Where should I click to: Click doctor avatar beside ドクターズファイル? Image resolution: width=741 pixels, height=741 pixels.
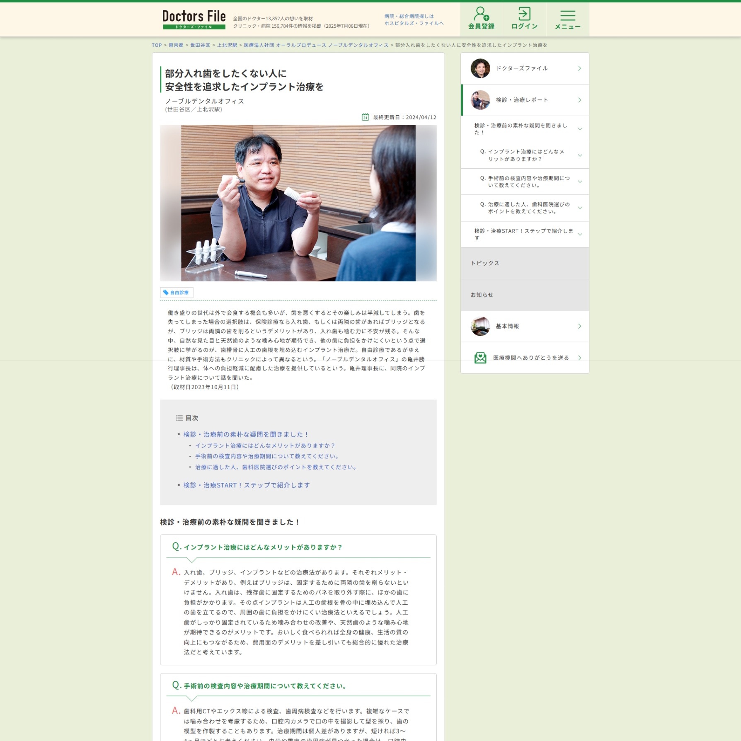click(x=480, y=68)
